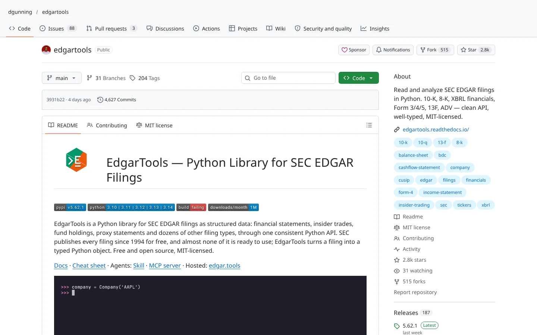Viewport: 537px width, 335px height.
Task: View the 31 Branches list
Action: (106, 78)
